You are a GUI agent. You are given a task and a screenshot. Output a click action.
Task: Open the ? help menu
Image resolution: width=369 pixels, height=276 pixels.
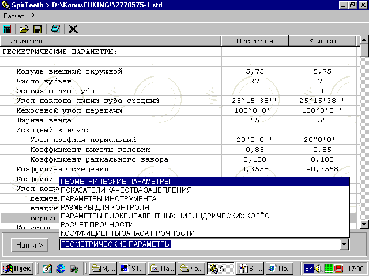click(x=33, y=16)
